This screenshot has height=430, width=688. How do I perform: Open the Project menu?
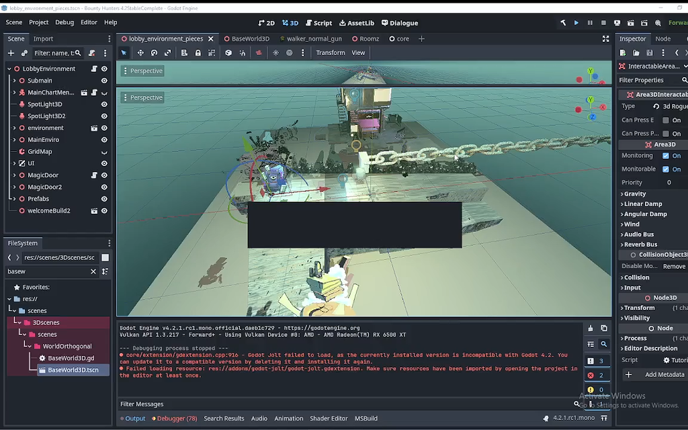click(38, 22)
